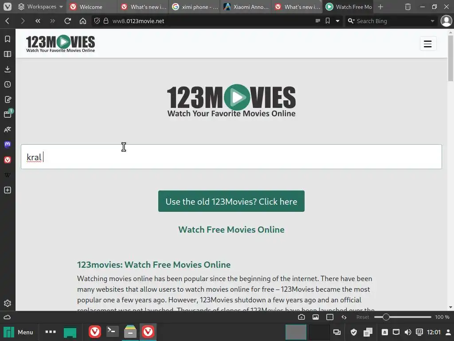The width and height of the screenshot is (454, 341).
Task: Open the Reading List panel
Action: (x=8, y=54)
